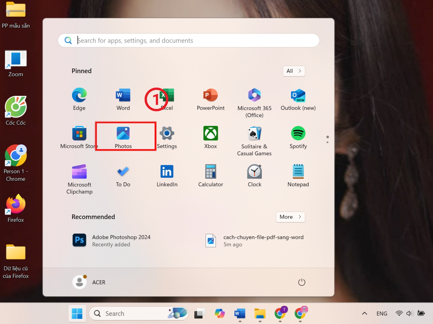The image size is (433, 324).
Task: Click the power button in Start menu
Action: point(302,282)
